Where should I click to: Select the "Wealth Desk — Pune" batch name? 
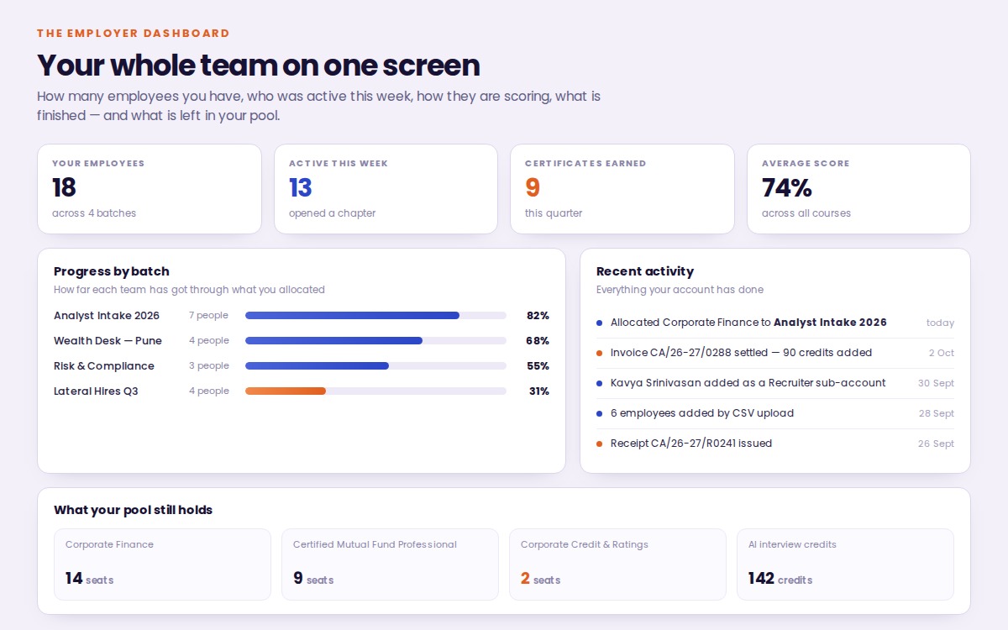tap(108, 341)
